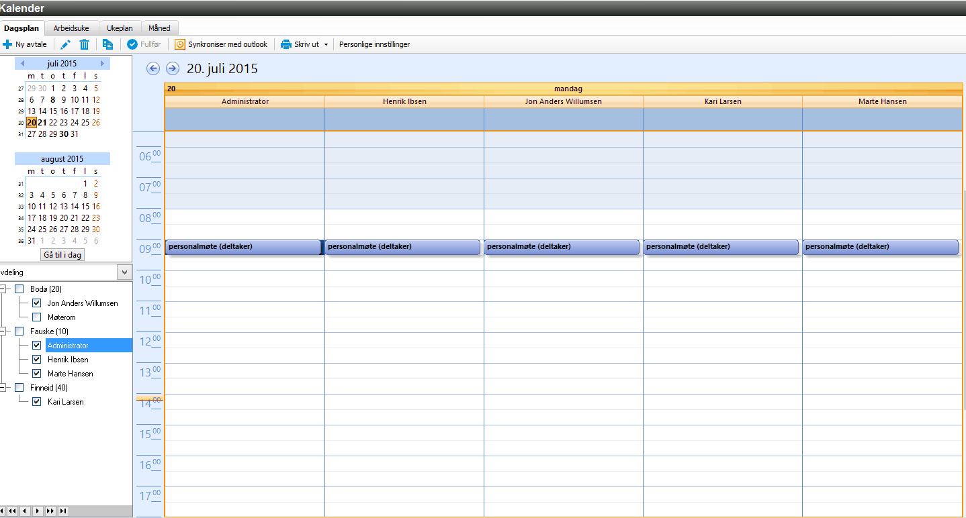The image size is (966, 518).
Task: Switch to the Arbeidsuke tab
Action: tap(71, 28)
